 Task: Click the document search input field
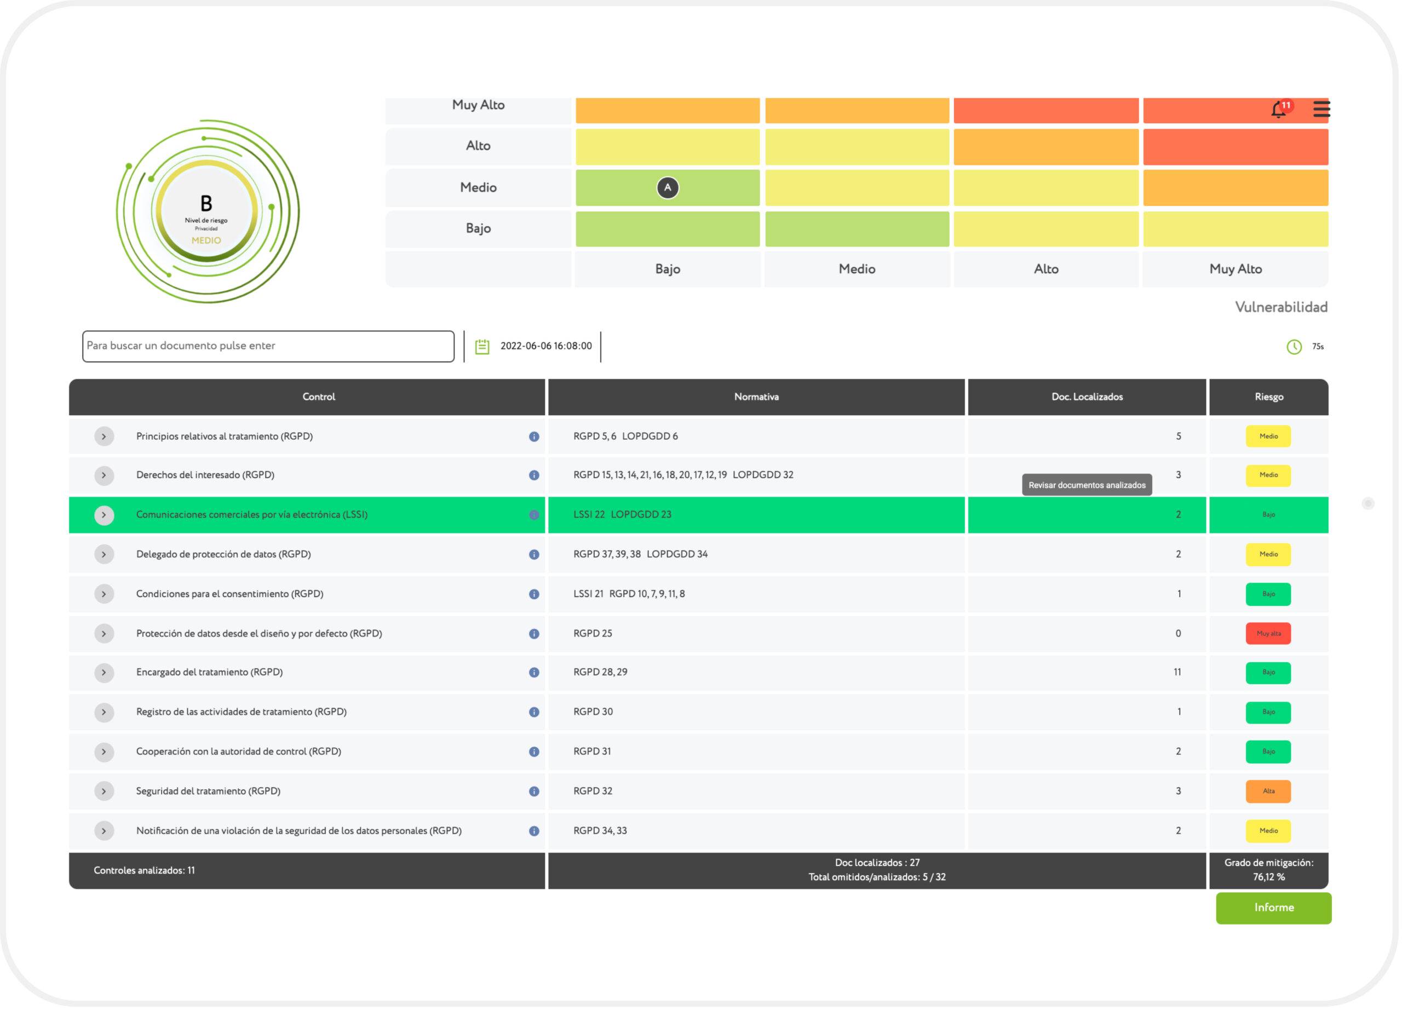coord(268,347)
